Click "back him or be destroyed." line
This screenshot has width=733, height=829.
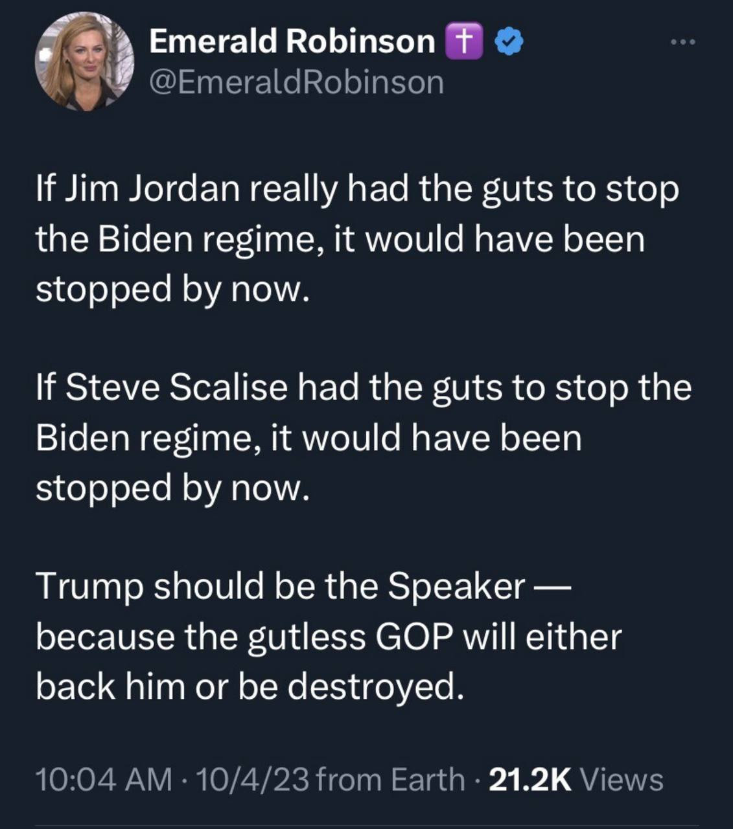click(x=250, y=687)
